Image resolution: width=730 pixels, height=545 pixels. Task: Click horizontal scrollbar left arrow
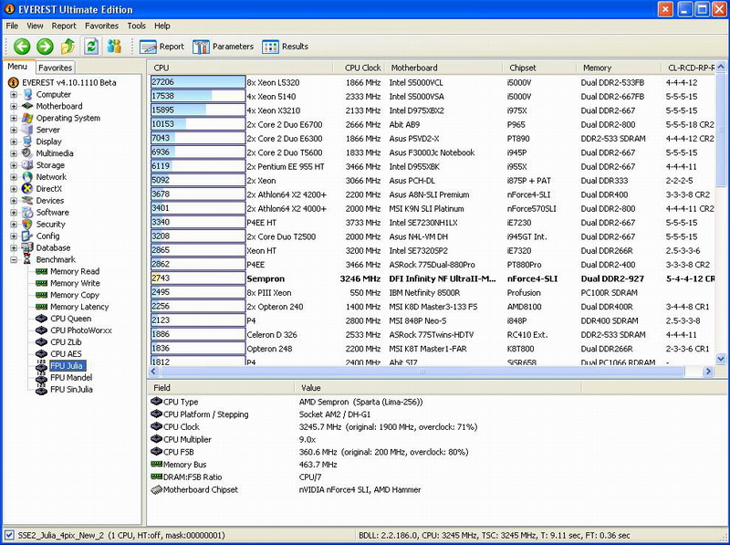pos(153,372)
